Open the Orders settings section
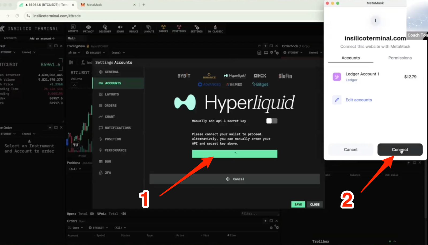 [x=118, y=105]
